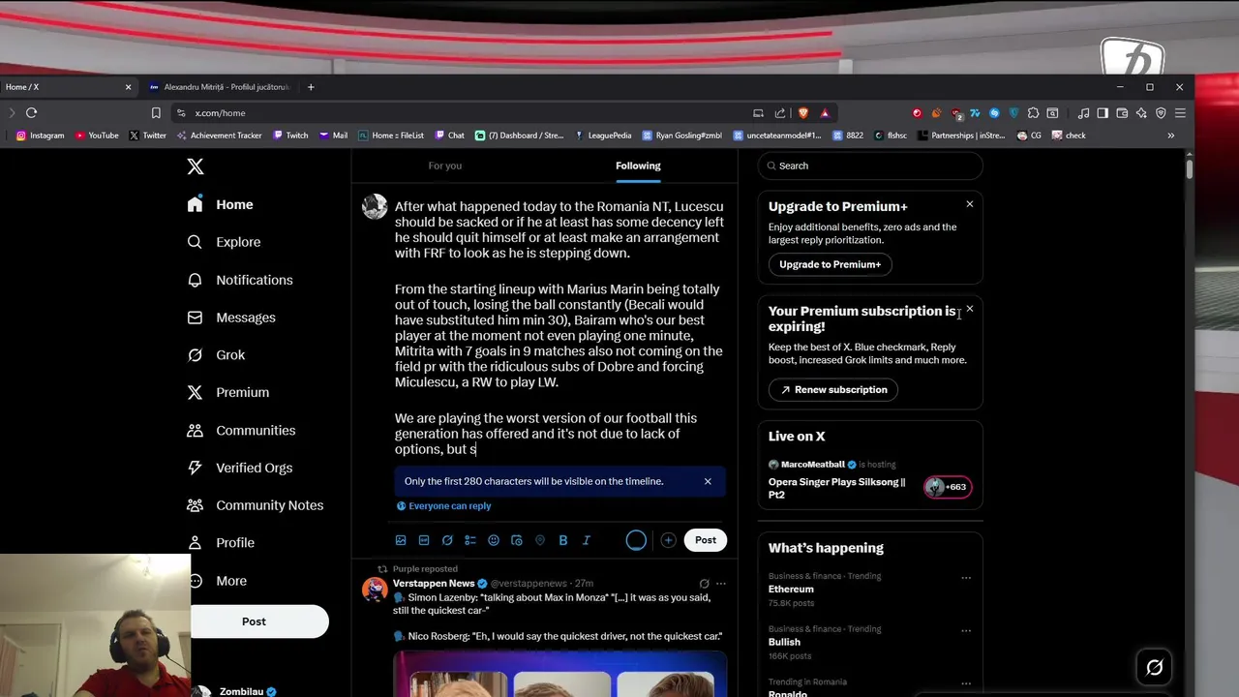Click composer profile avatar

[375, 206]
